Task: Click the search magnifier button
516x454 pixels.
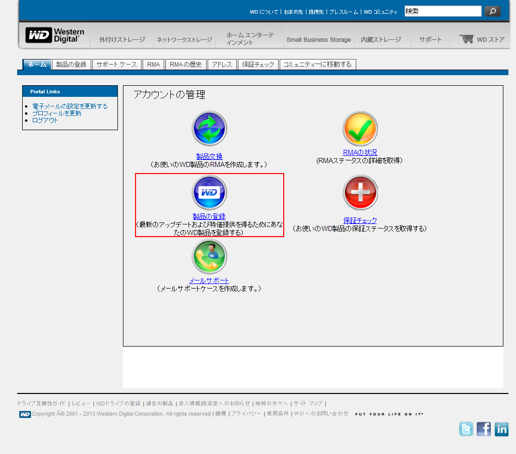Action: (x=493, y=11)
